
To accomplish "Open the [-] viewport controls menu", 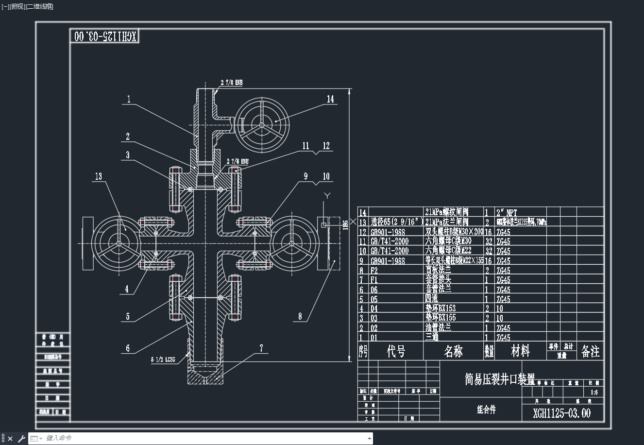I will (x=5, y=6).
